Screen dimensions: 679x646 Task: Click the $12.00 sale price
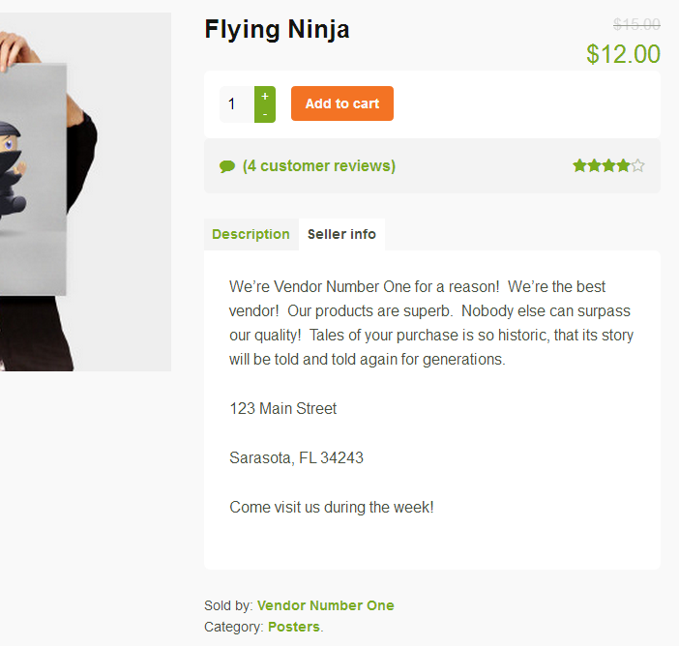(623, 54)
